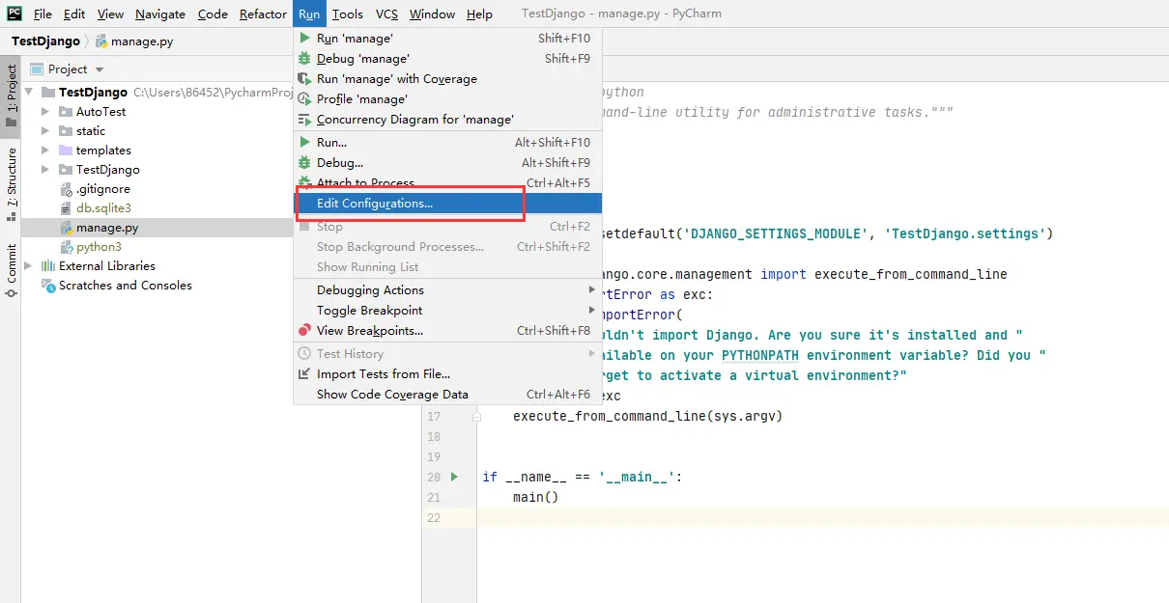Click the Scratches and Consoles icon
The image size is (1169, 603).
pos(47,285)
